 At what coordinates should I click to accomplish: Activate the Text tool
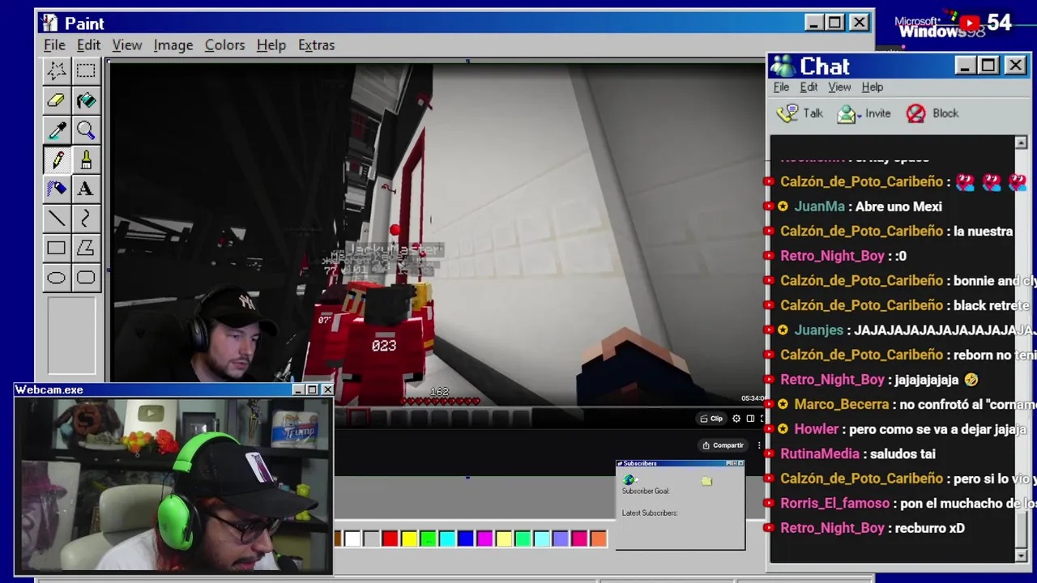(x=85, y=189)
